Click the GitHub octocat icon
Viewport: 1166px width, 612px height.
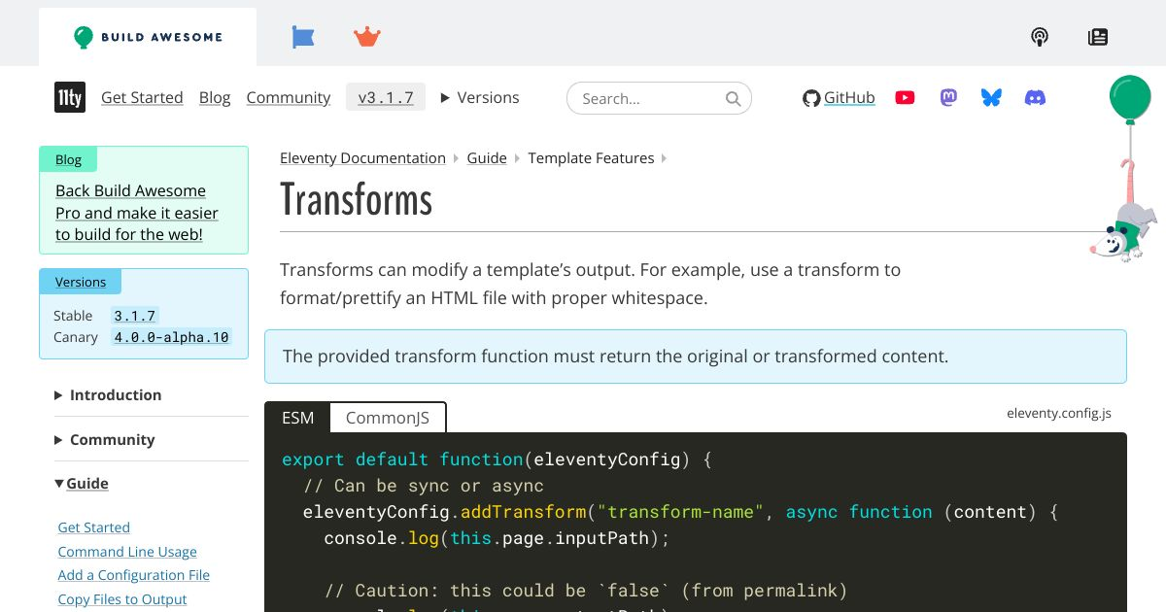(811, 98)
